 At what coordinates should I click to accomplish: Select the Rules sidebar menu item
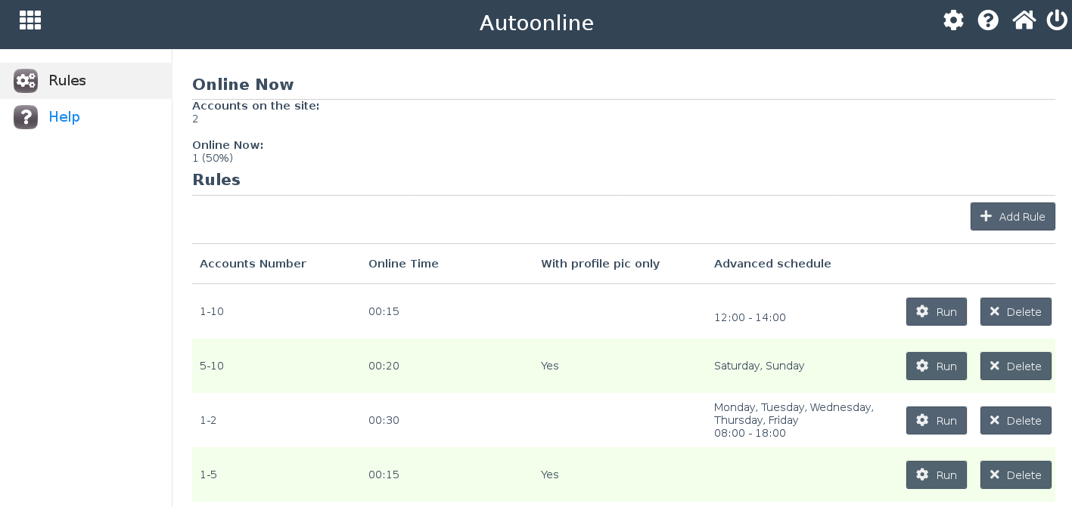click(x=67, y=81)
